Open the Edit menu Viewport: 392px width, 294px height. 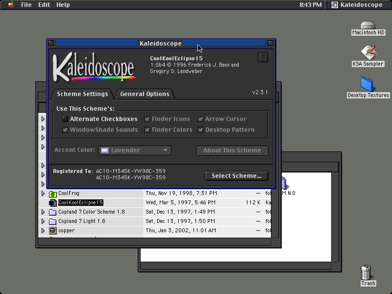click(x=44, y=5)
